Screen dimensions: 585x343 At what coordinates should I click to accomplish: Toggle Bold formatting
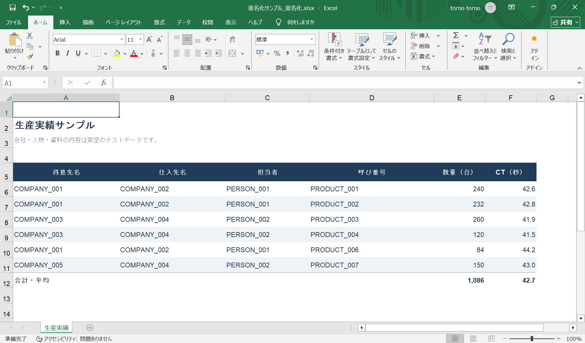(x=57, y=53)
